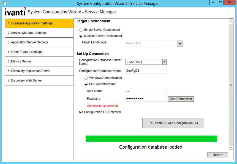Viewport: 237px width, 164px height.
Task: Click the application icon in the title bar
Action: pos(4,2)
